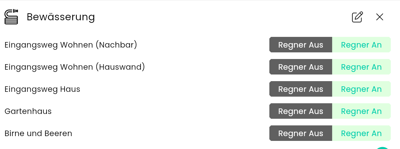The height and width of the screenshot is (149, 400).
Task: Click the Eingangsweg Haus label
Action: click(x=42, y=89)
